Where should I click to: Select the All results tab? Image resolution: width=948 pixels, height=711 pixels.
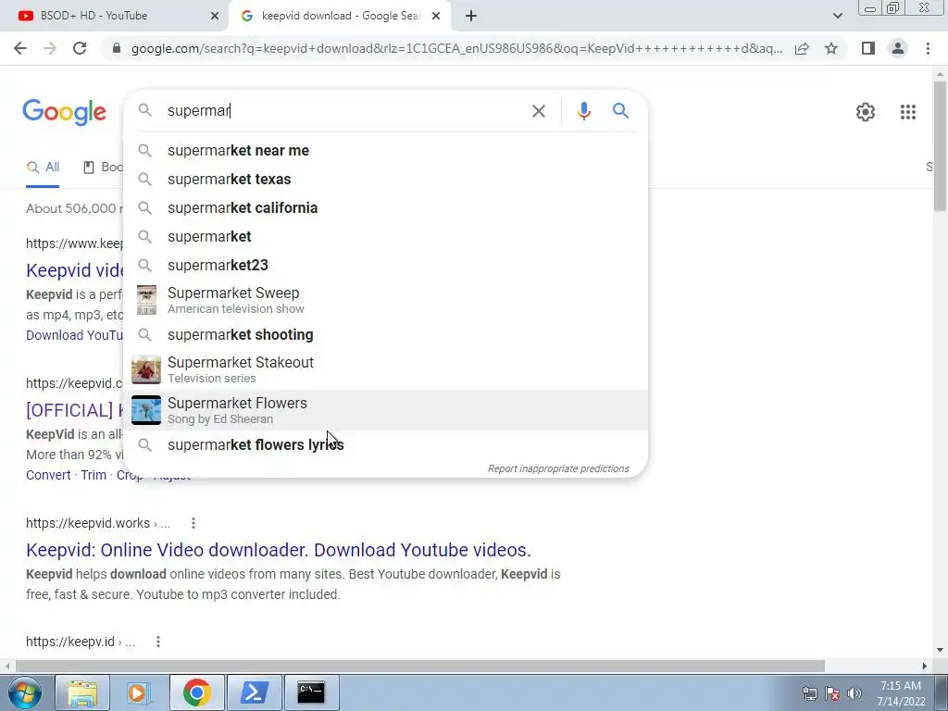pyautogui.click(x=43, y=168)
